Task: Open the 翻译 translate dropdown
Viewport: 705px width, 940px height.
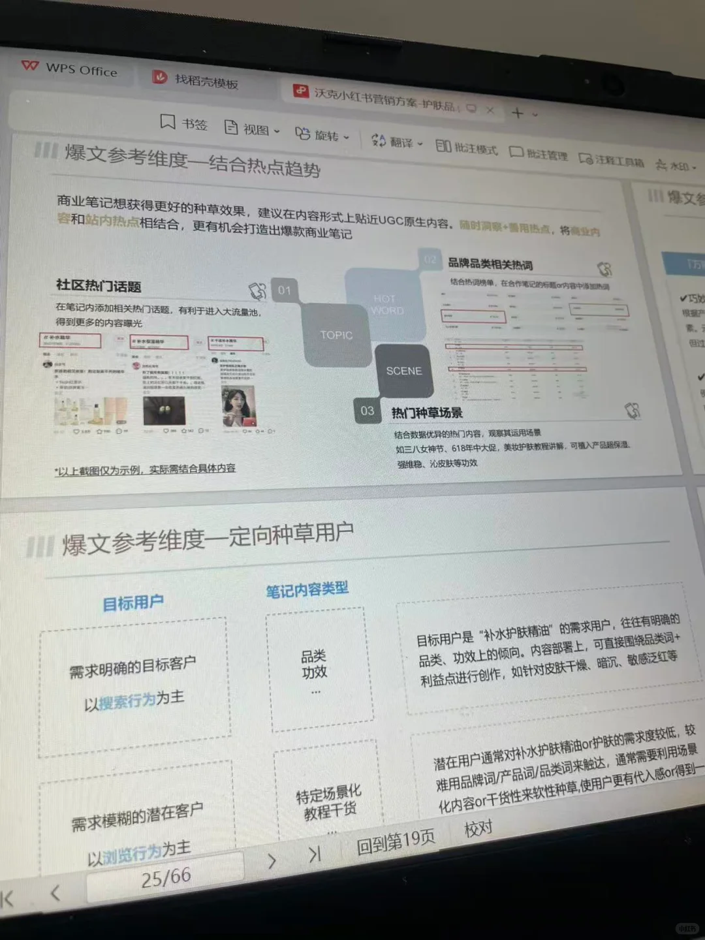Action: pyautogui.click(x=397, y=141)
